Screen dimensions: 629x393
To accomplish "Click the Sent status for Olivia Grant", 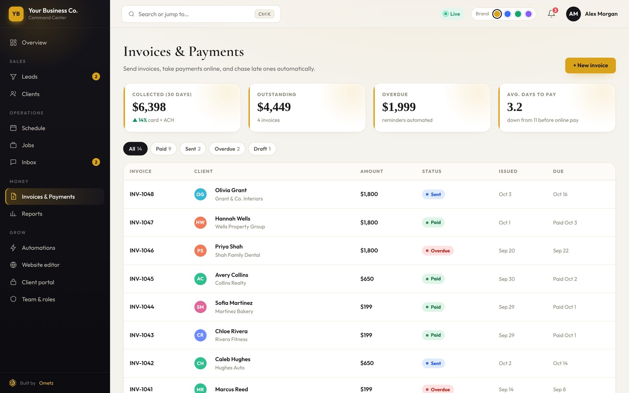I will click(x=433, y=194).
